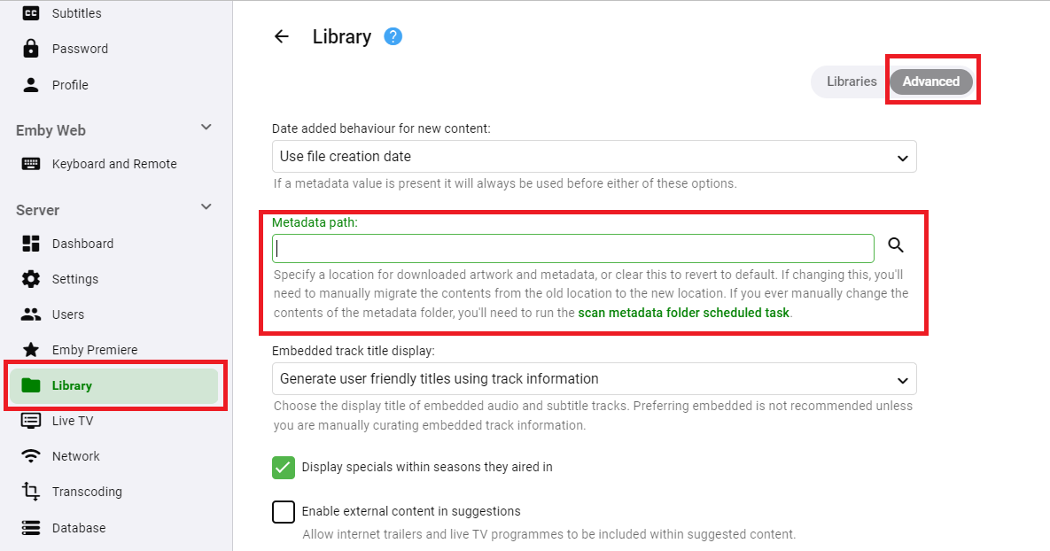
Task: Open scan metadata folder scheduled task link
Action: 683,313
